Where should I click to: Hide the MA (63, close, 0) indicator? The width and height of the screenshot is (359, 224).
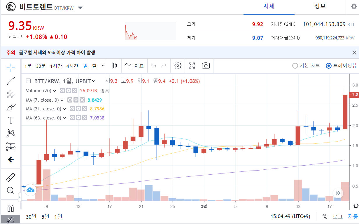pos(72,118)
